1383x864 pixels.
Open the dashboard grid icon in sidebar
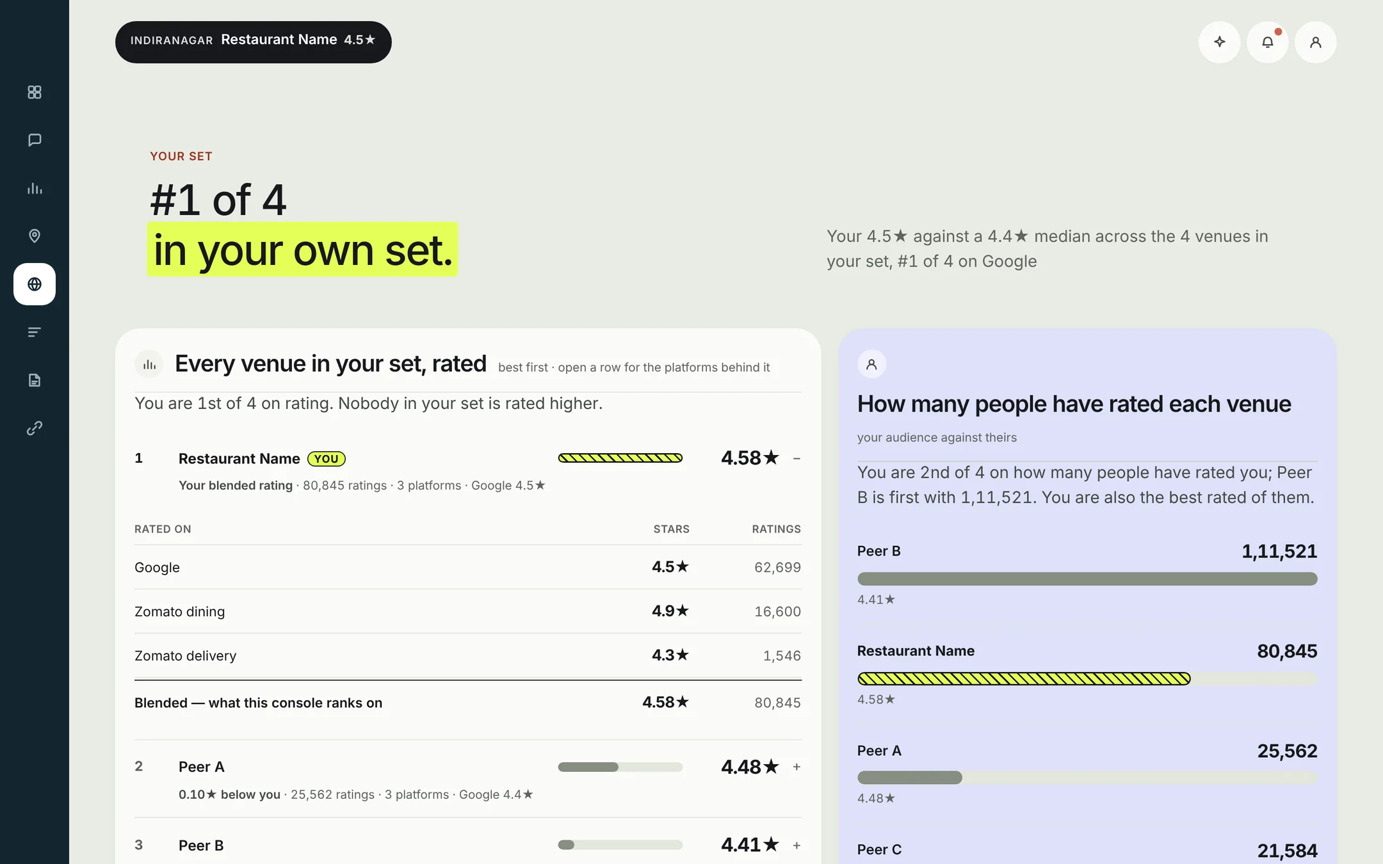pos(35,92)
